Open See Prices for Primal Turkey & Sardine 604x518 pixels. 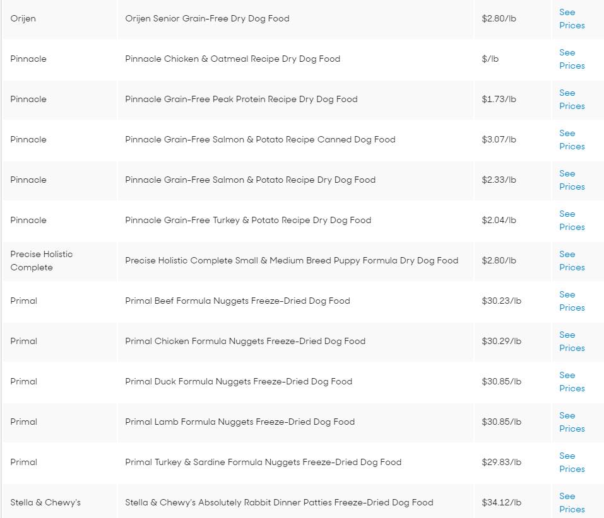pyautogui.click(x=572, y=463)
